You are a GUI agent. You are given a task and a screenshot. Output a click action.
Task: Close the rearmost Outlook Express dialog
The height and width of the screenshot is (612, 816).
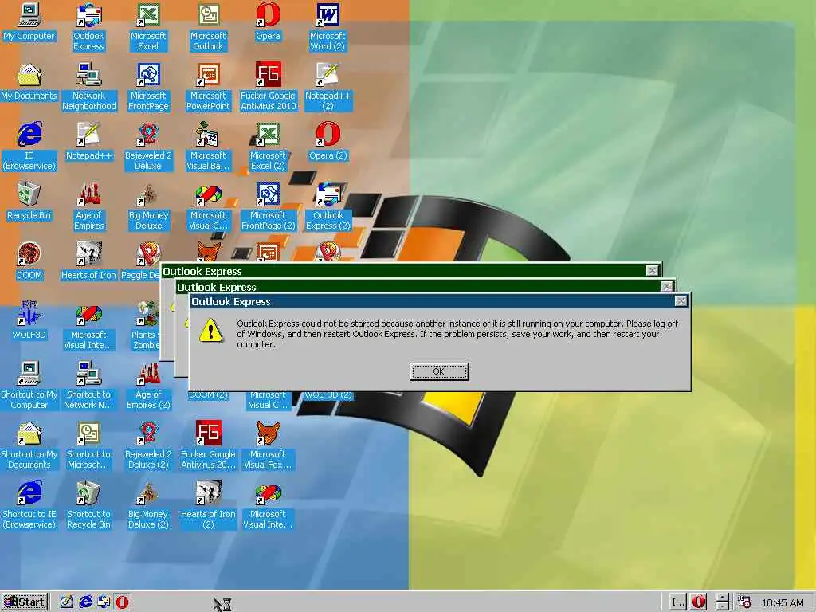652,271
